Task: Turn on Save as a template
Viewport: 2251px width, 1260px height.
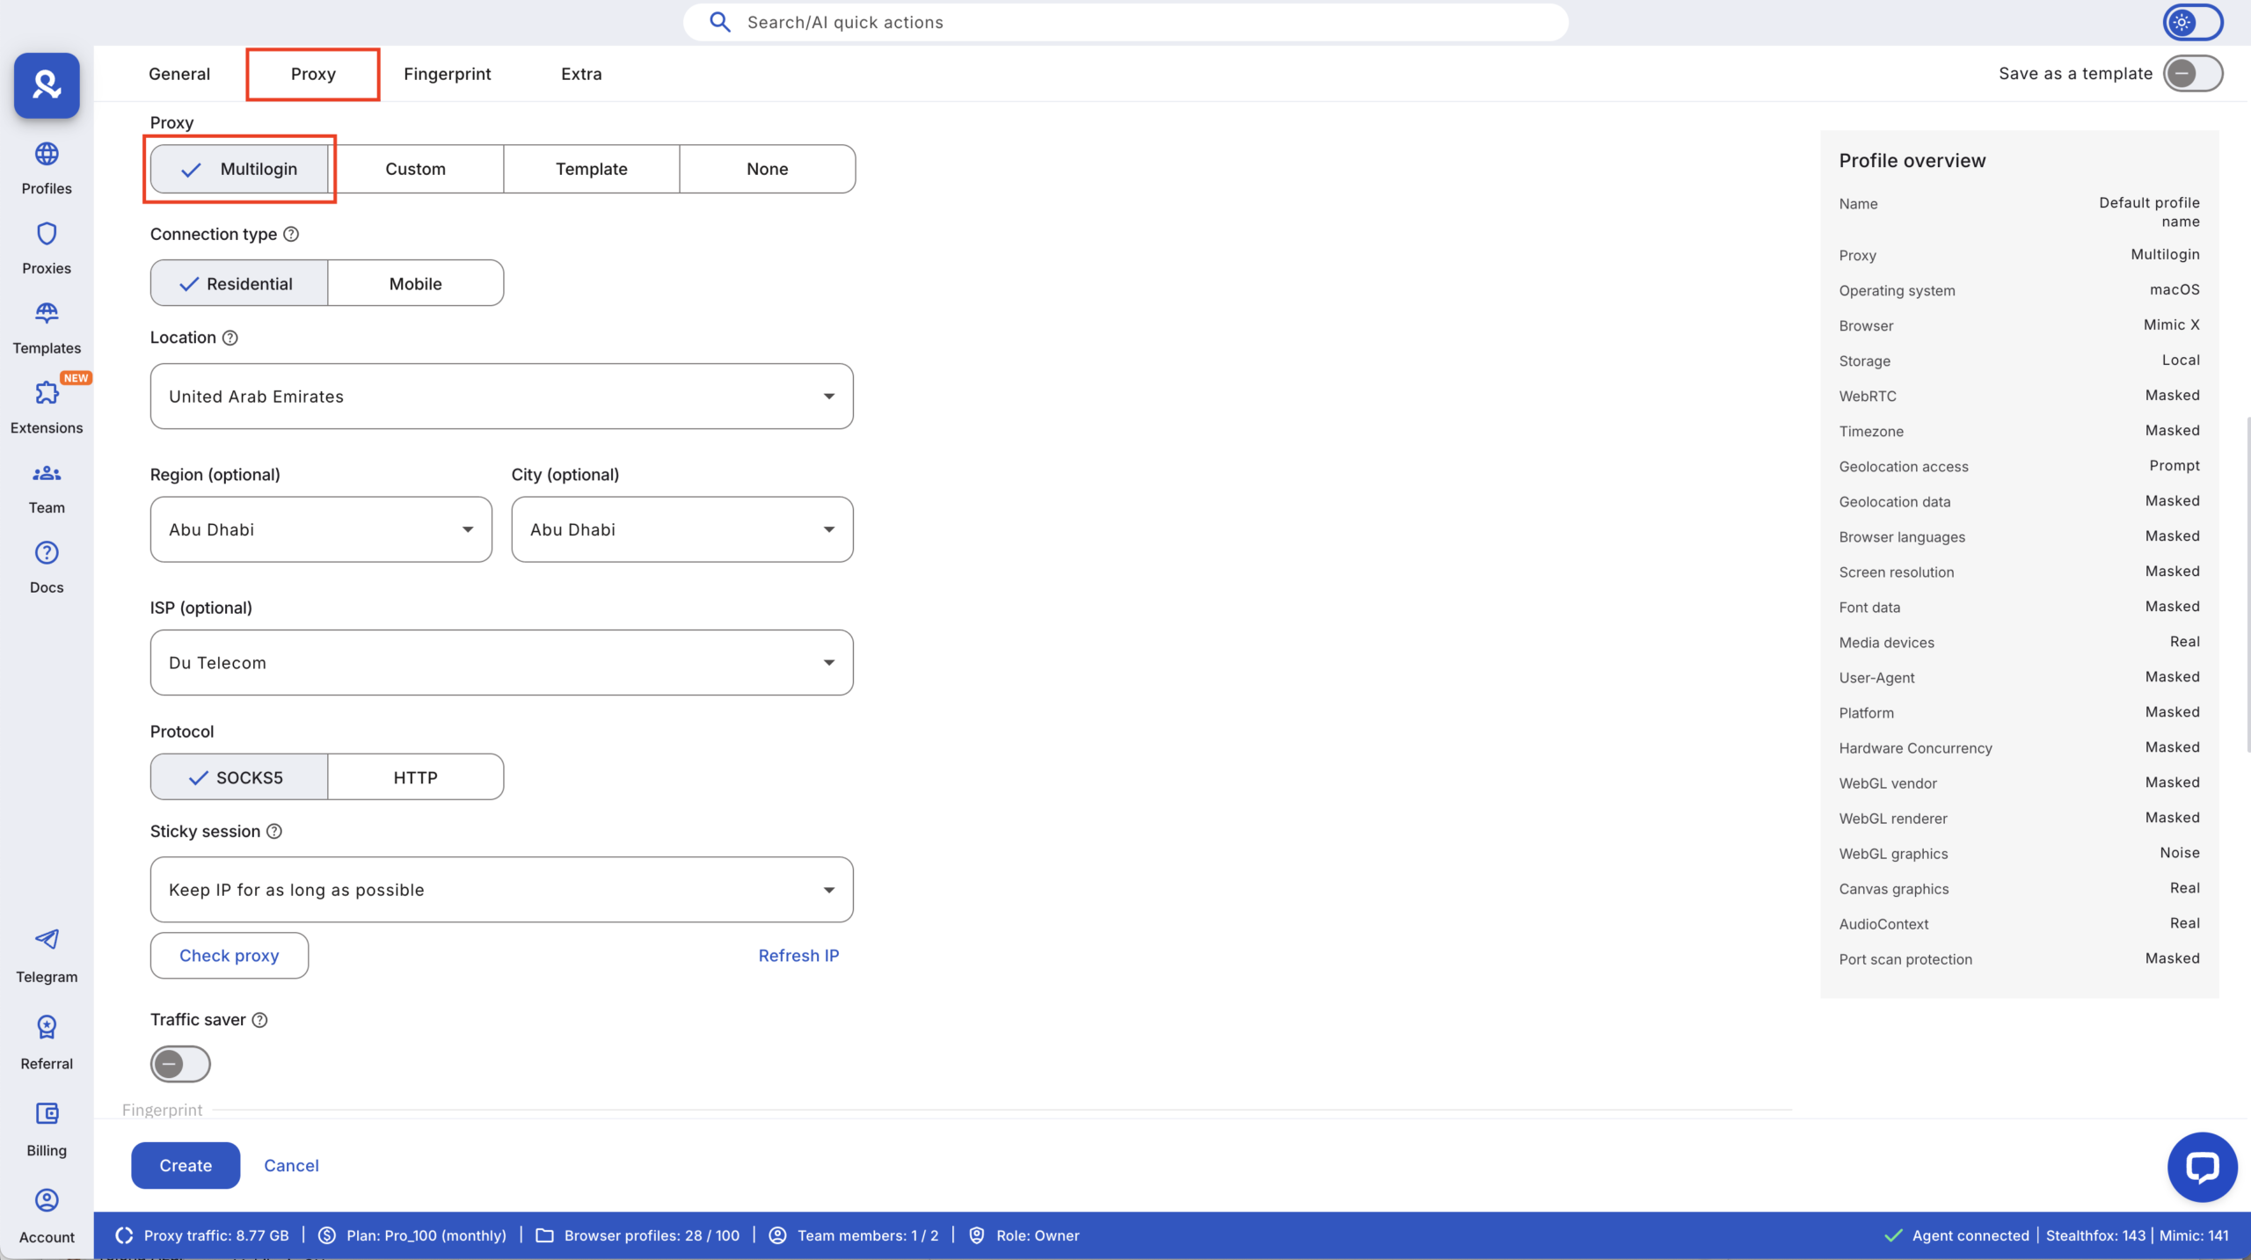Action: click(x=2193, y=74)
